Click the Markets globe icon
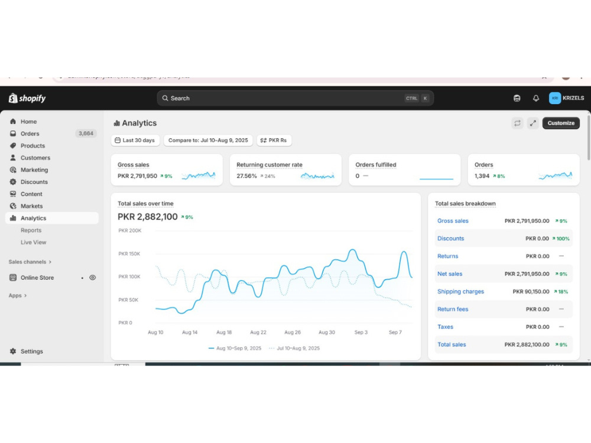Image resolution: width=591 pixels, height=443 pixels. click(13, 206)
